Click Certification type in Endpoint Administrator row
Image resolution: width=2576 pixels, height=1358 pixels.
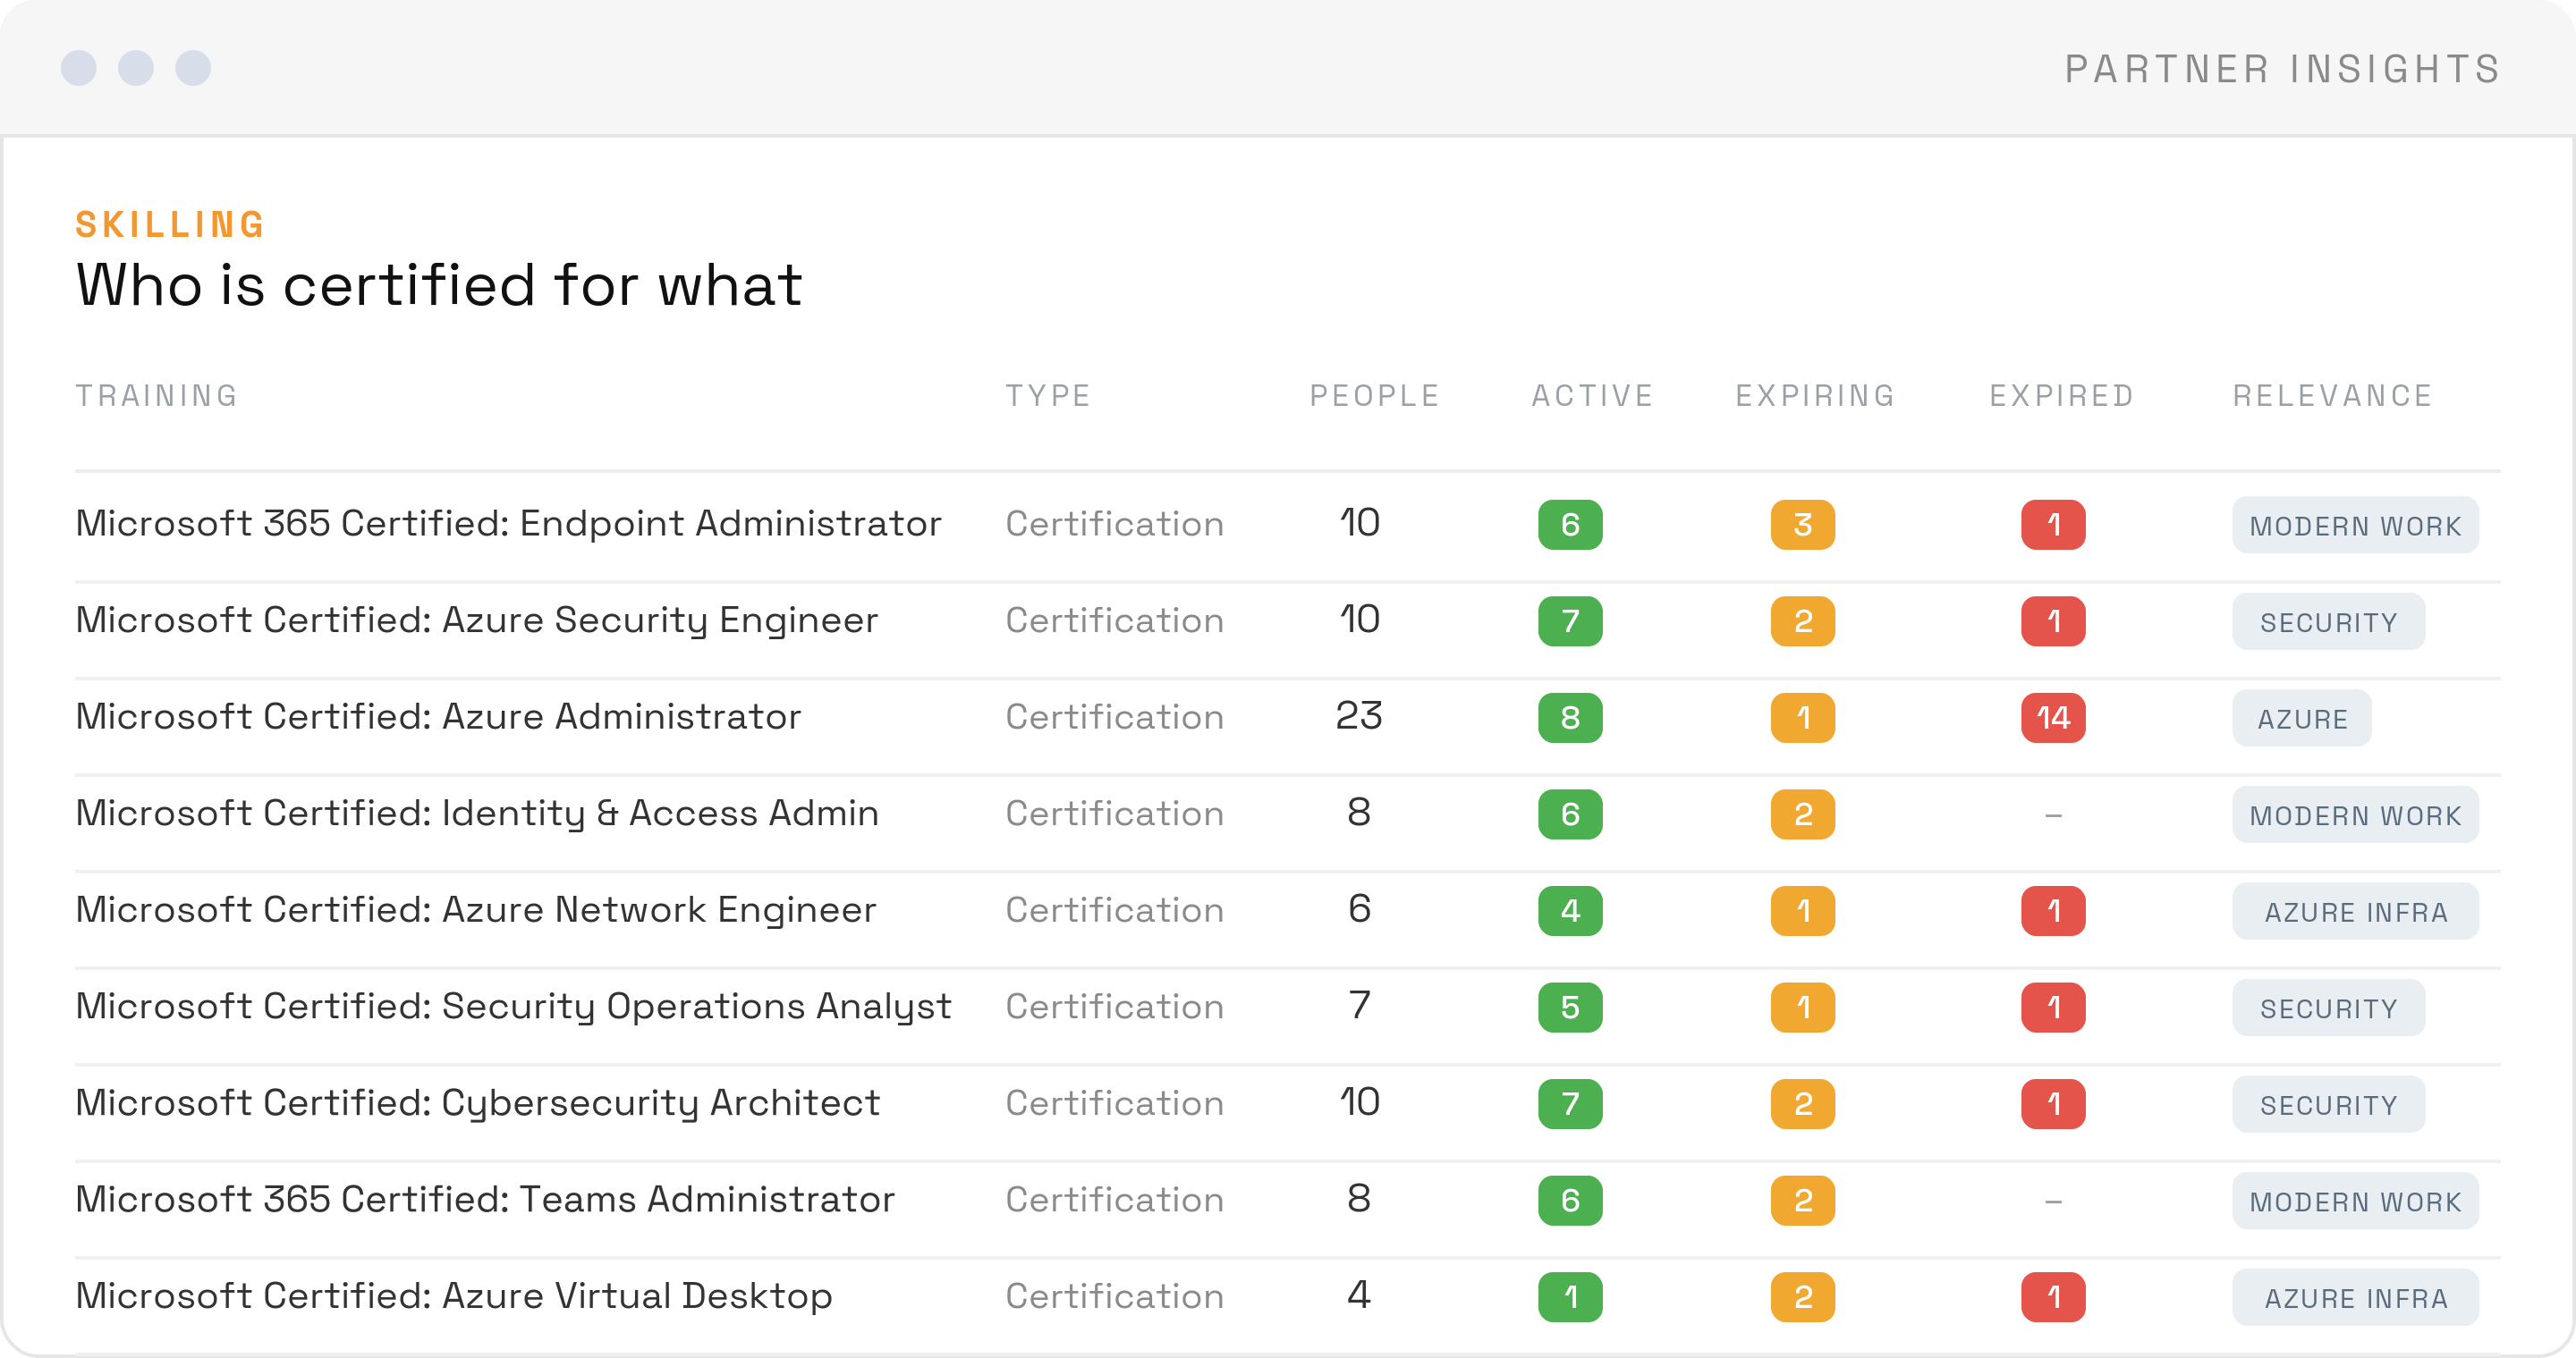pos(1114,524)
